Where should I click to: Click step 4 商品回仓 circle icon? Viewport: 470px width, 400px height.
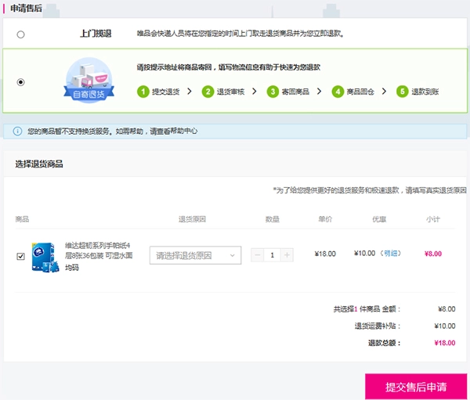pyautogui.click(x=338, y=92)
